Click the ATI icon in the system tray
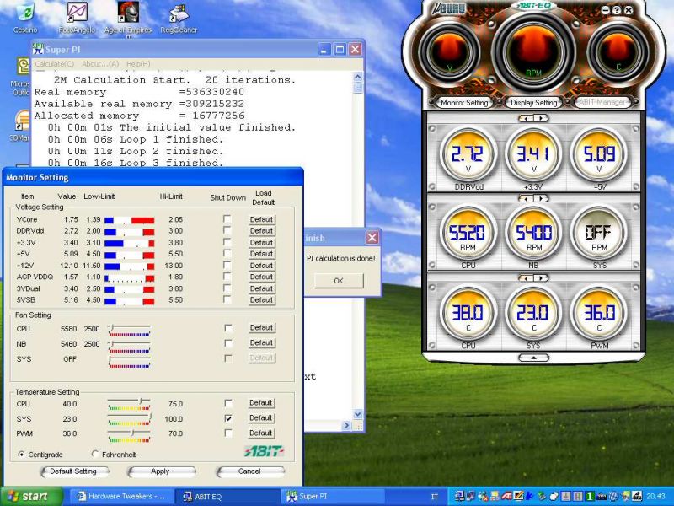 point(507,496)
